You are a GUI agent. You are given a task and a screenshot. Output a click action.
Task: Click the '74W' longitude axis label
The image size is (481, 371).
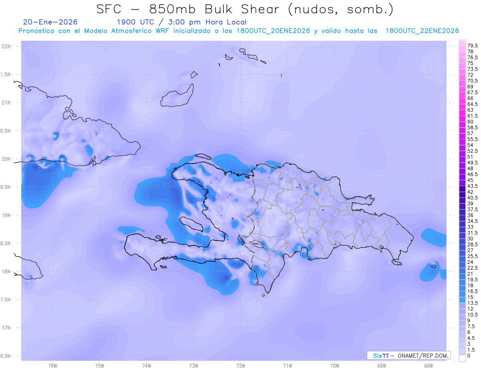coord(147,366)
